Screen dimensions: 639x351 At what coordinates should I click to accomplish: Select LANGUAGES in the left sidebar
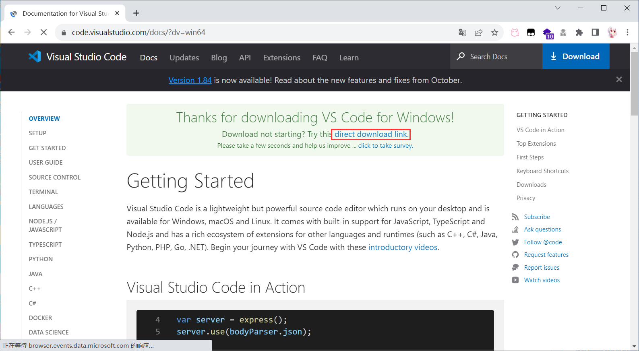[x=46, y=207]
